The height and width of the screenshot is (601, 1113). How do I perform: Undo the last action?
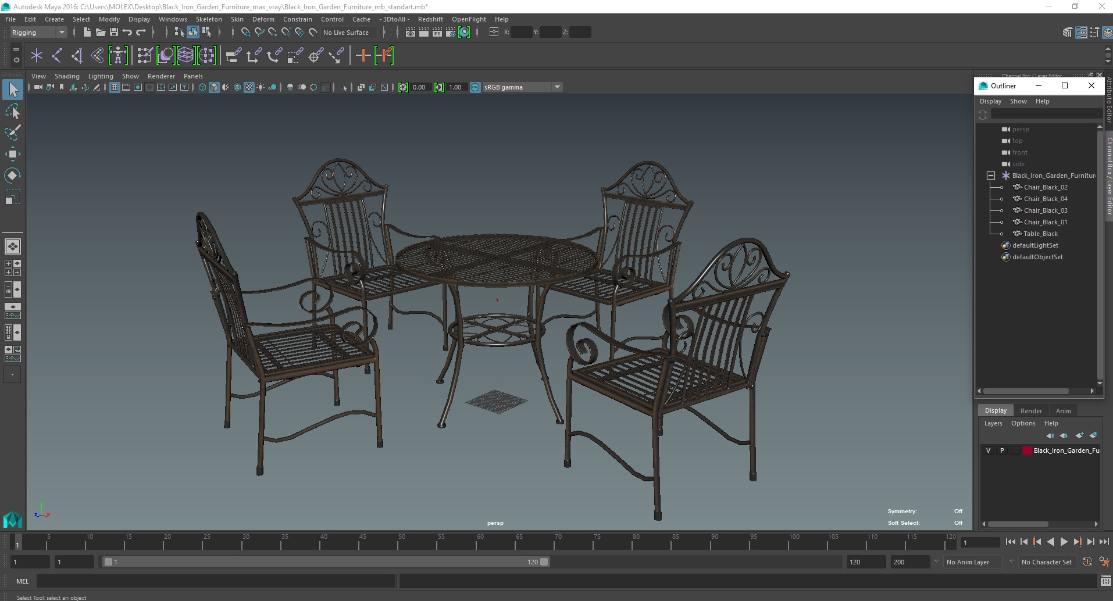tap(127, 33)
